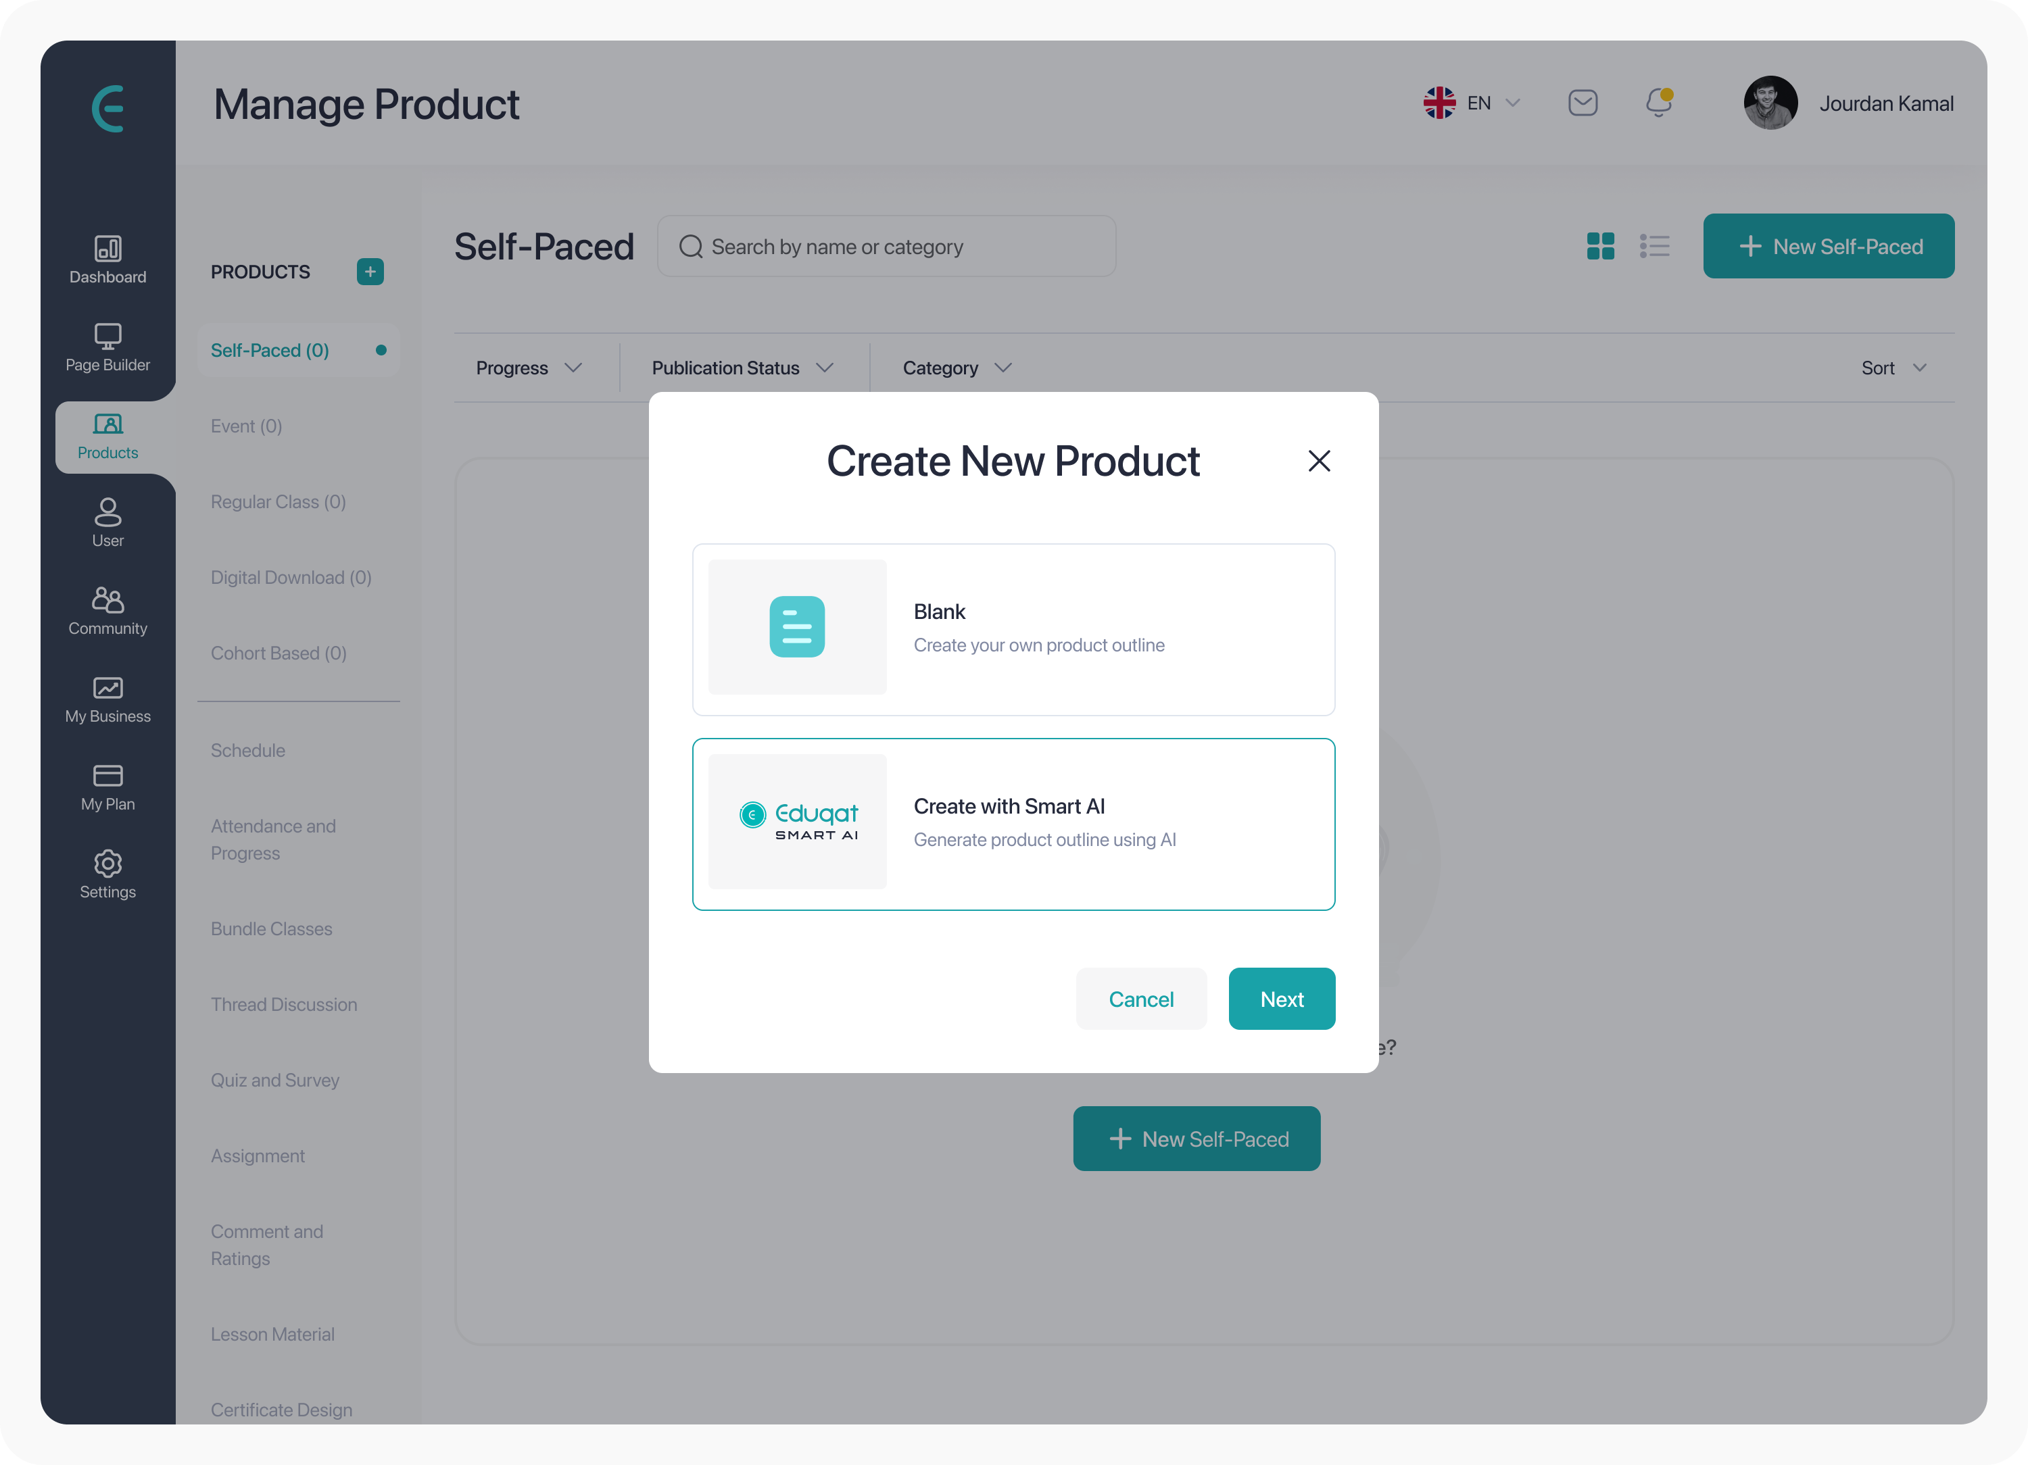This screenshot has width=2028, height=1465.
Task: Select the Create with Smart AI option
Action: [1014, 823]
